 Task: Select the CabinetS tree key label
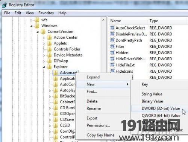67,102
